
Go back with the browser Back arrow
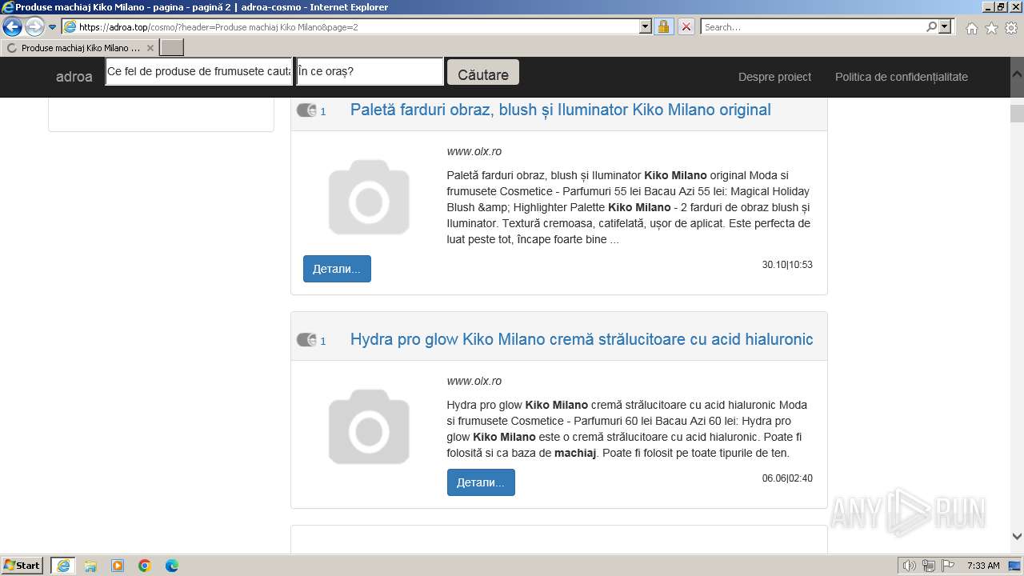coord(12,26)
